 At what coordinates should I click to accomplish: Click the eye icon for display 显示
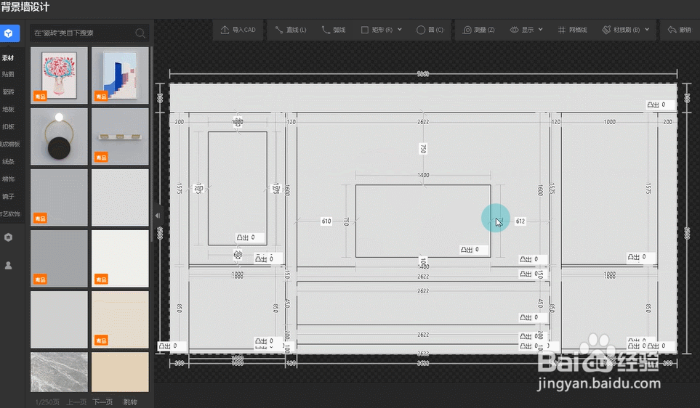tap(515, 30)
